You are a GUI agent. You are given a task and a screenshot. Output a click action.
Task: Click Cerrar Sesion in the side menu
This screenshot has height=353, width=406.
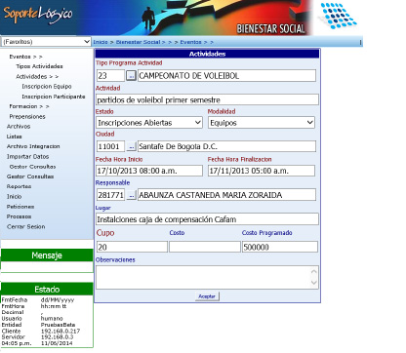click(25, 226)
